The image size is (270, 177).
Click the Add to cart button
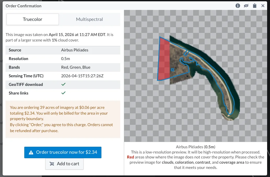[x=64, y=164]
